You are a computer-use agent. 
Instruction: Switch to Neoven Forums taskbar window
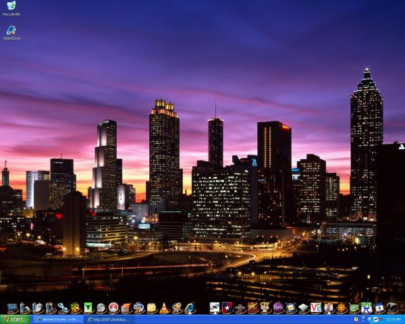(58, 319)
